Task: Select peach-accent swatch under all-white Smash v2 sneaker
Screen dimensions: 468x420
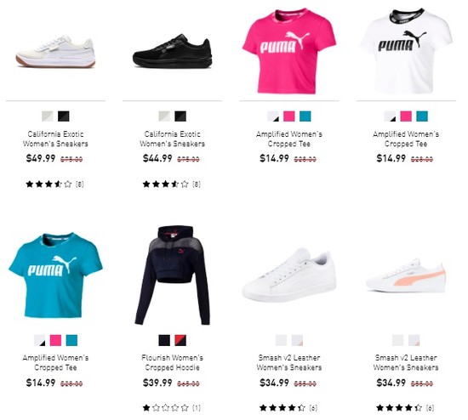Action: (x=297, y=340)
